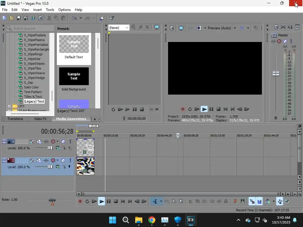Click the Undo arrow icon

(x=74, y=18)
